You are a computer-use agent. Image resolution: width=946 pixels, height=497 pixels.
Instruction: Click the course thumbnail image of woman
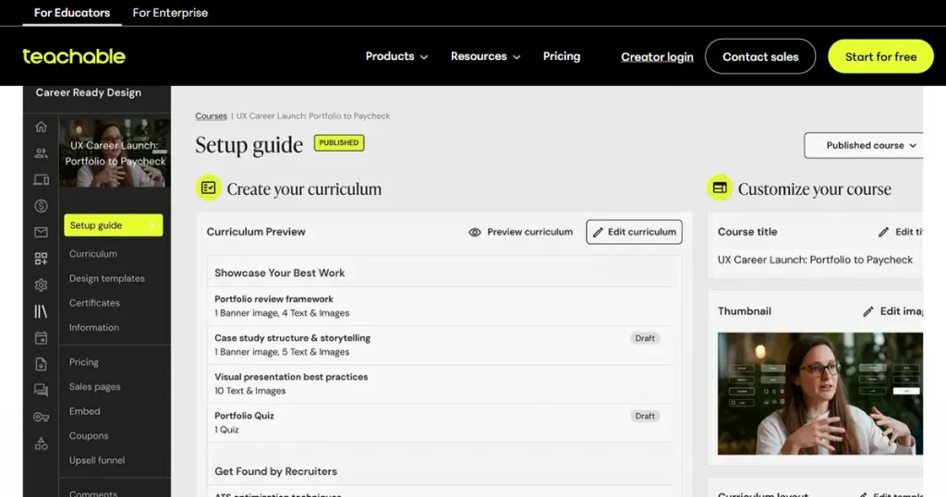pyautogui.click(x=820, y=394)
